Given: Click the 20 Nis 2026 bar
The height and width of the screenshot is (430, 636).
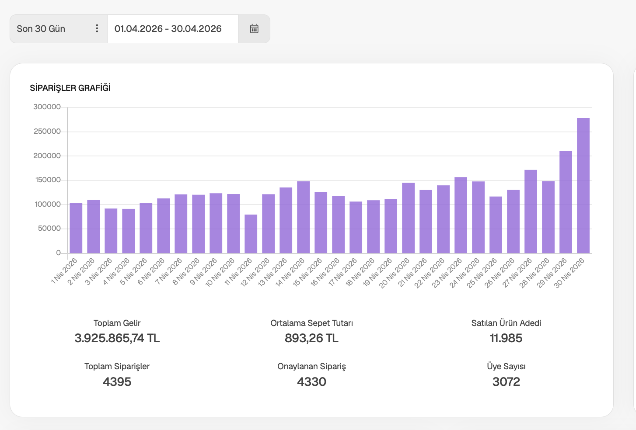Looking at the screenshot, I should (408, 218).
